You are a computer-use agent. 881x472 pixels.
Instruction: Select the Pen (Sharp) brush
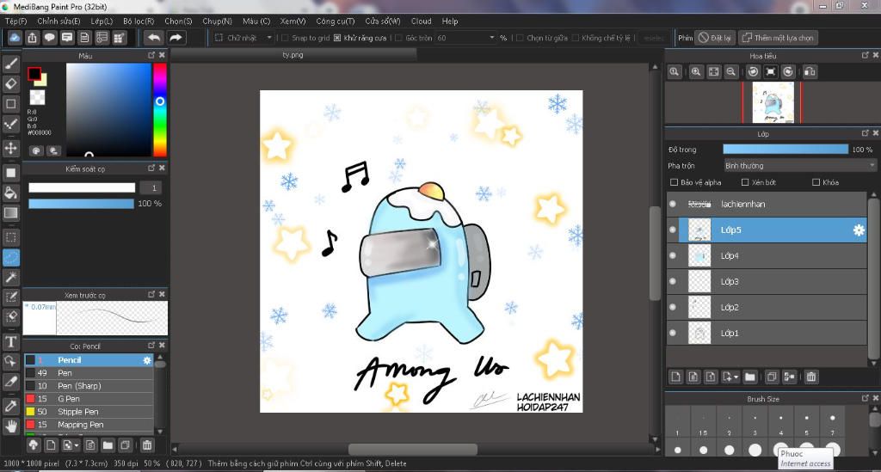89,386
